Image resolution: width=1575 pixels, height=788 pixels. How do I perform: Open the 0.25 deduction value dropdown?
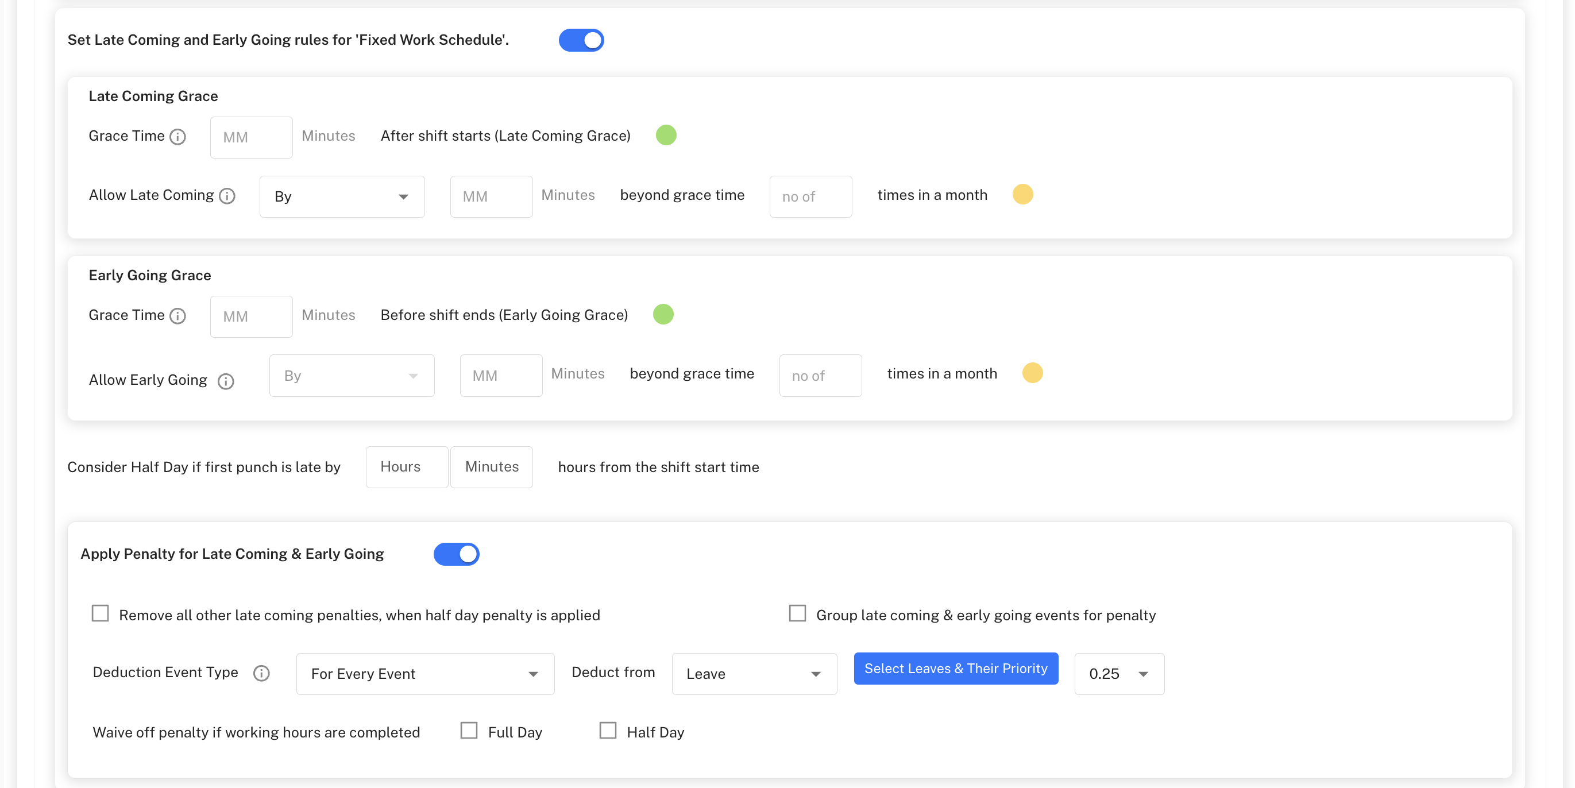[1119, 674]
